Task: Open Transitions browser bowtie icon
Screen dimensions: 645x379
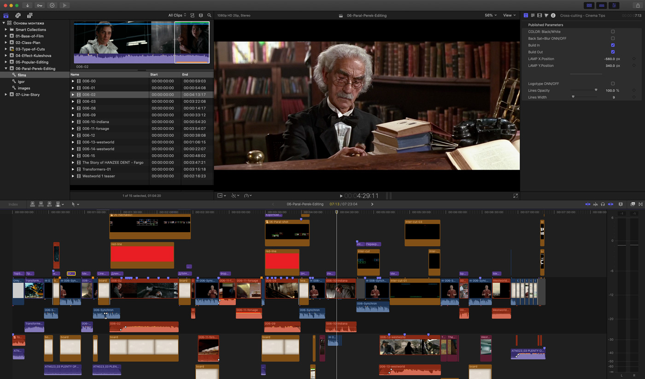Action: [x=641, y=204]
